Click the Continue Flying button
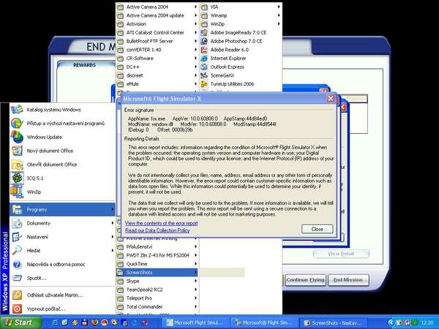The image size is (439, 329). pos(305,280)
